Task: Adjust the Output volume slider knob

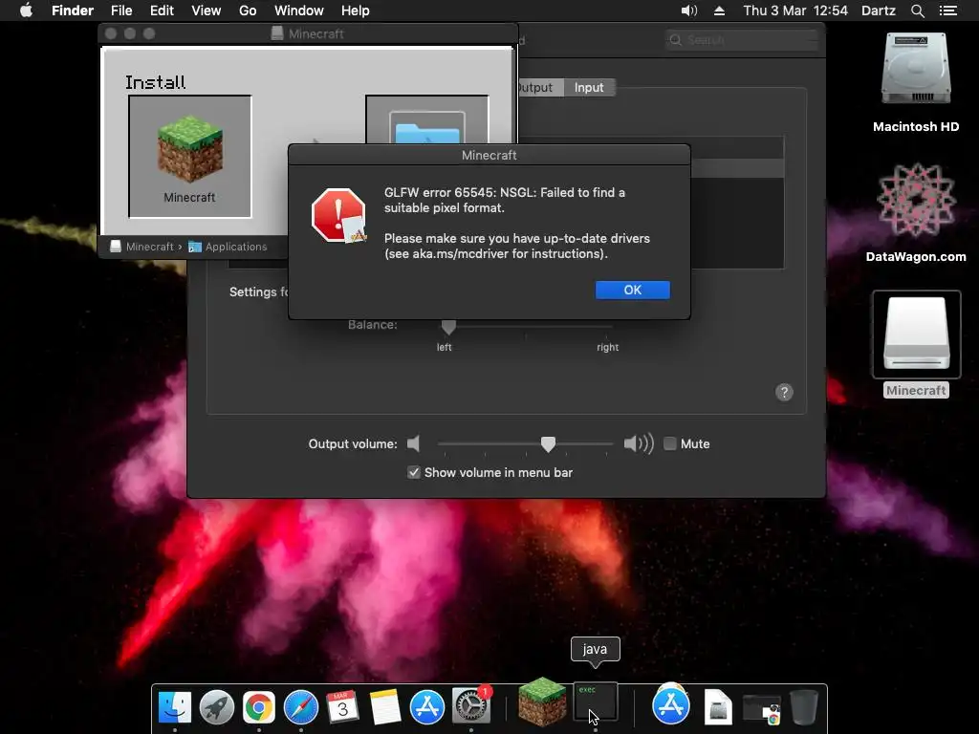Action: [x=548, y=444]
